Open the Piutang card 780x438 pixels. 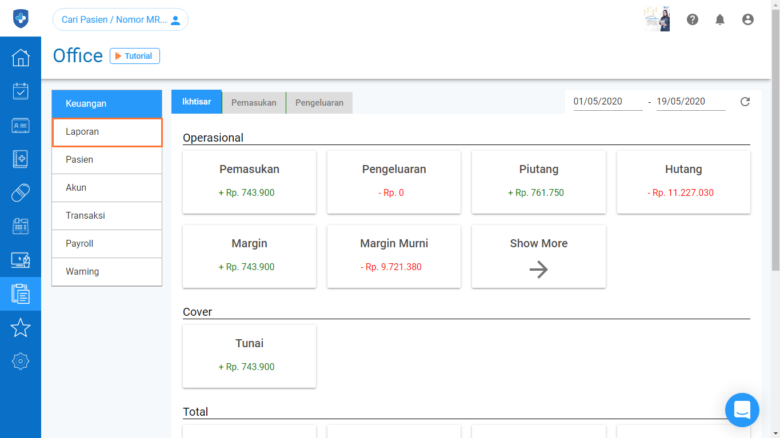coord(538,182)
